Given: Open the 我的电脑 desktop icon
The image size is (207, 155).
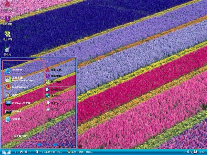Looking at the screenshot, I should pos(7,21).
